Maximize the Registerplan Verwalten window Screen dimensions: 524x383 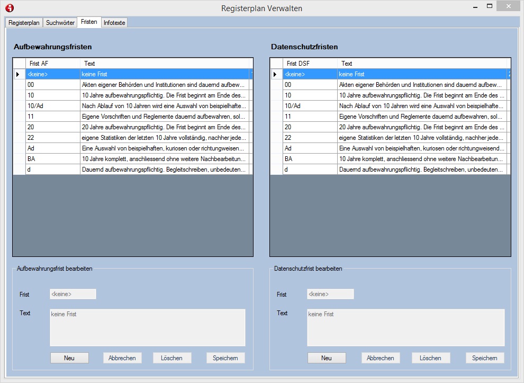click(x=490, y=6)
